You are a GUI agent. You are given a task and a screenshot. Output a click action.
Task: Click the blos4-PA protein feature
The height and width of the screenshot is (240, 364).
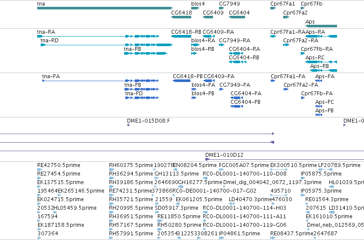(x=194, y=89)
